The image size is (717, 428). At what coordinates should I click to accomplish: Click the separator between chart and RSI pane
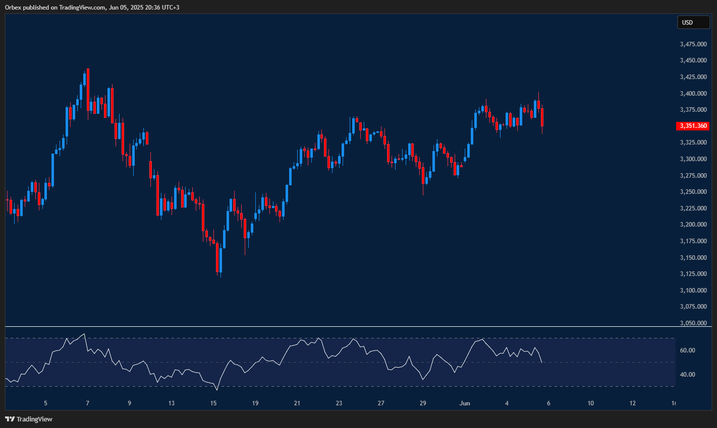click(x=338, y=326)
